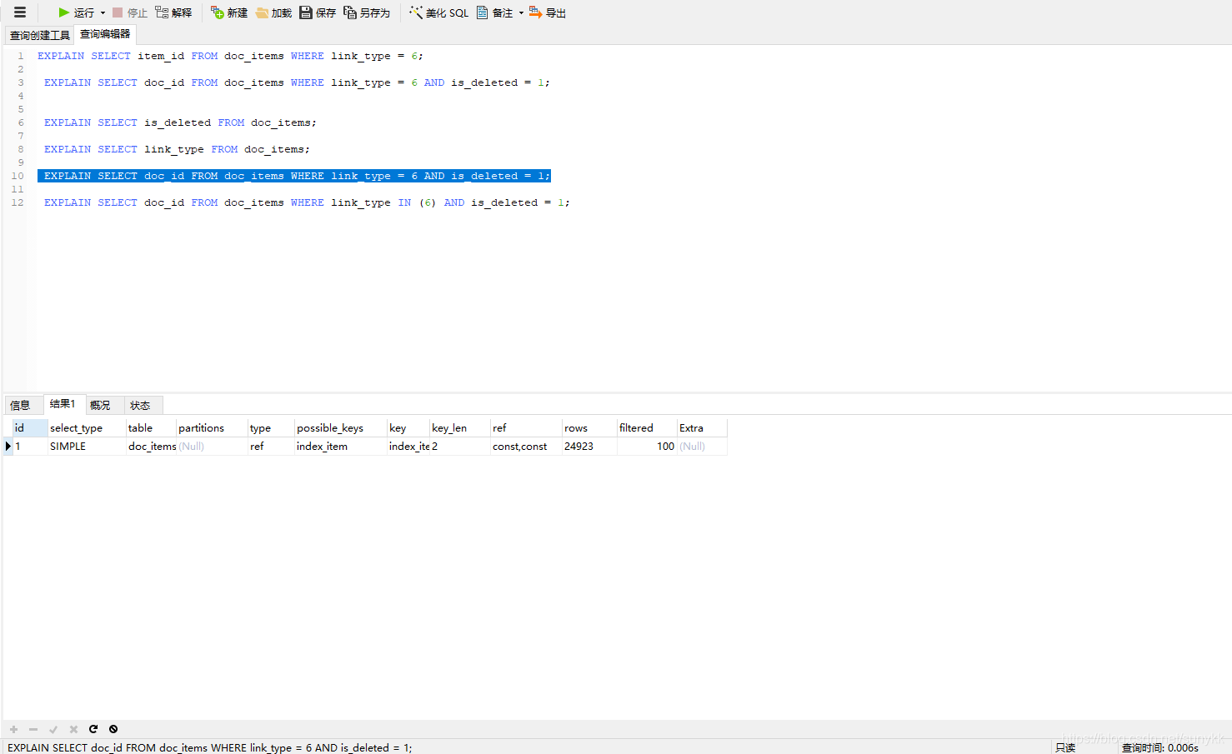Viewport: 1232px width, 754px height.
Task: Load a file with 加载
Action: click(x=273, y=12)
